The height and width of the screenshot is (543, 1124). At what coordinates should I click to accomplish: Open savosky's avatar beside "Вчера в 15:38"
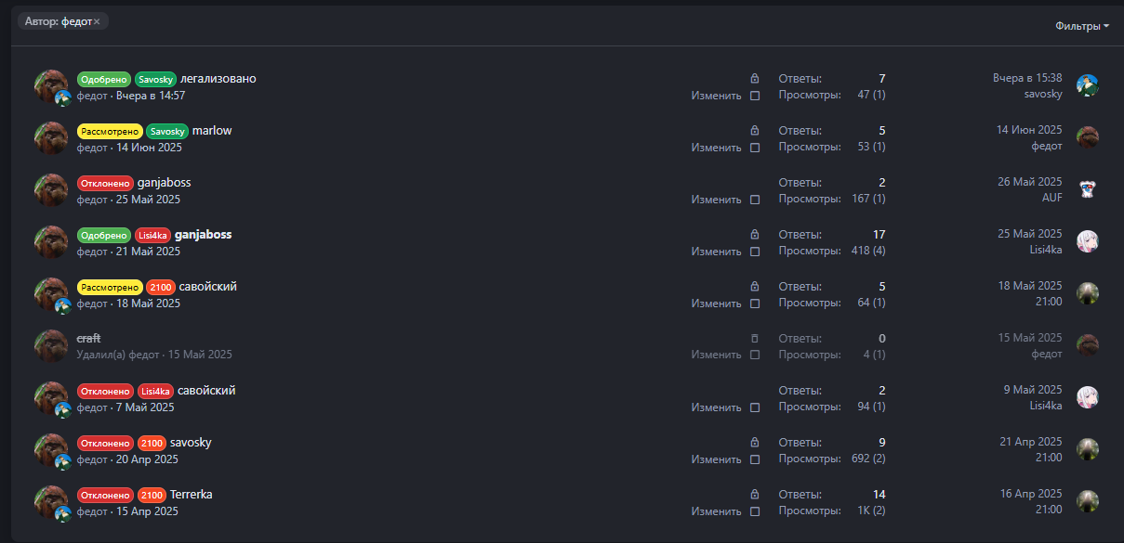(1088, 85)
